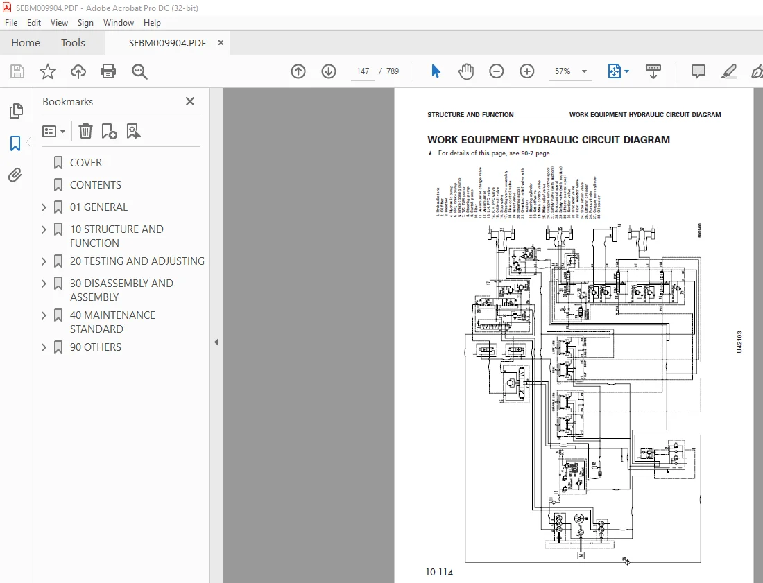This screenshot has width=763, height=583.
Task: Click the page number field showing 147
Action: pos(363,71)
